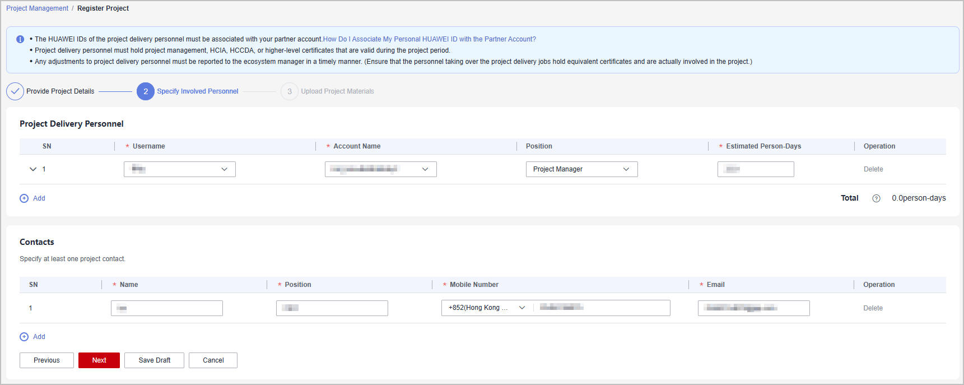This screenshot has width=964, height=385.
Task: Open the HUAWEI ID association help link
Action: point(429,39)
